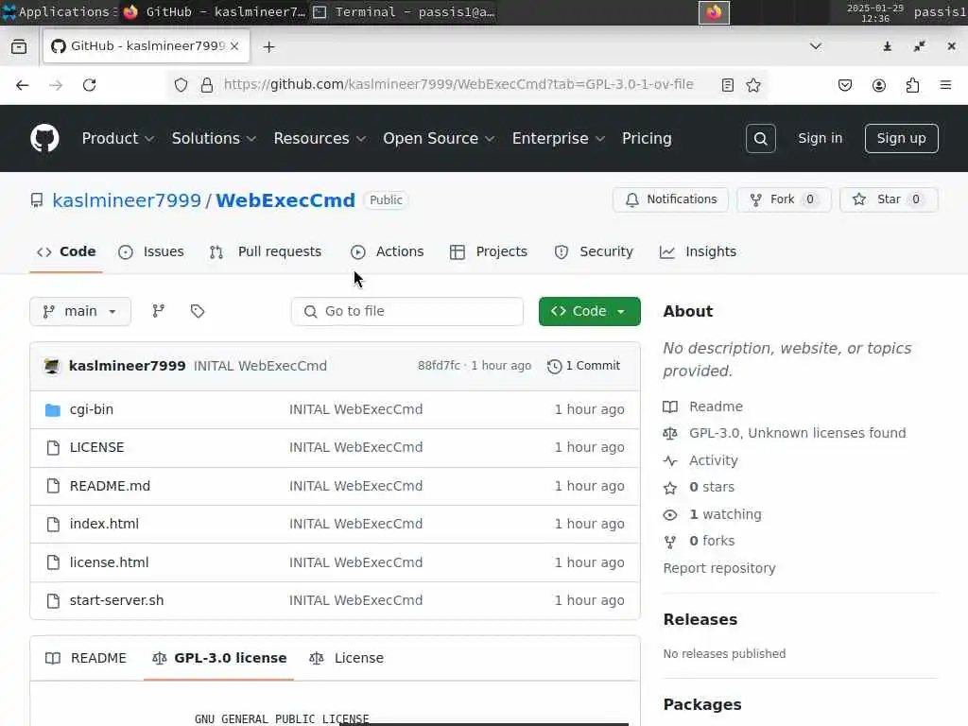Viewport: 968px width, 726px height.
Task: Expand the Open Source dropdown
Action: pos(439,138)
